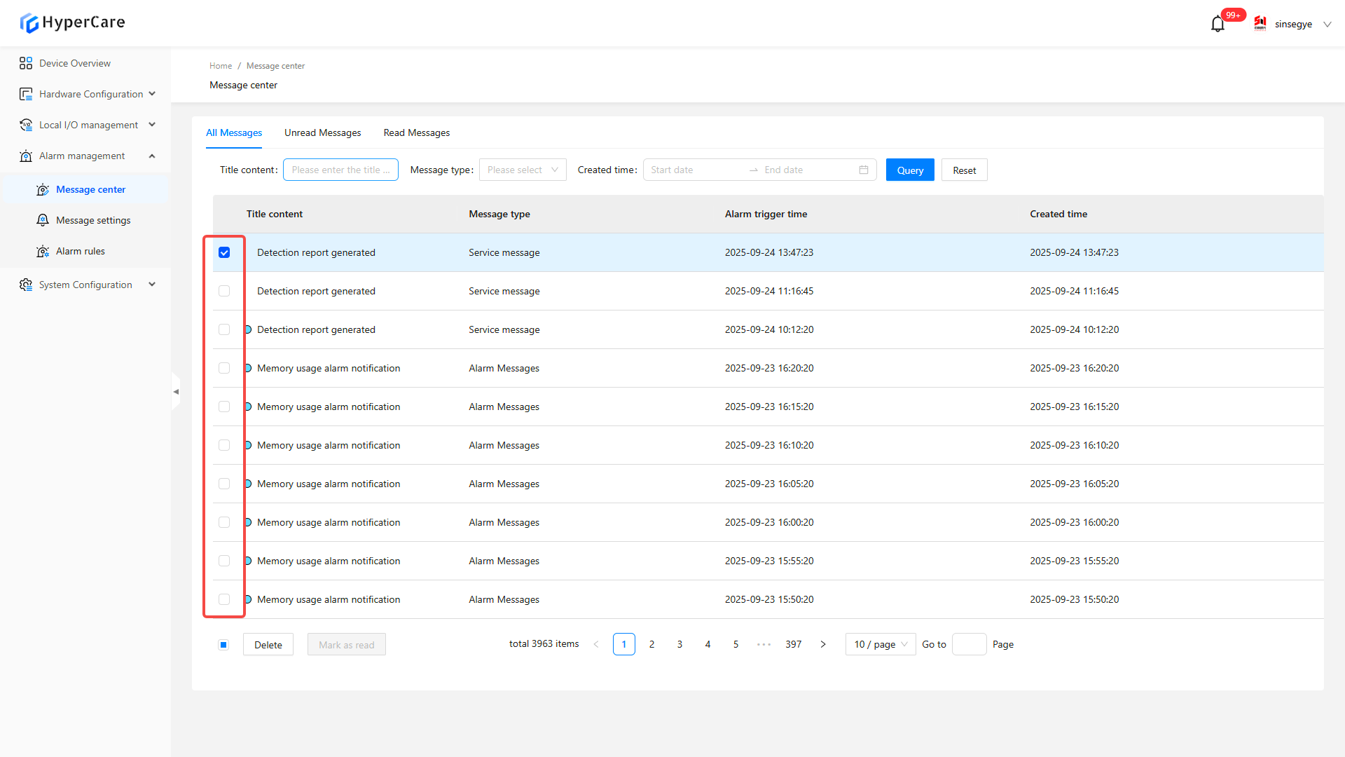The image size is (1345, 757).
Task: Go to next page arrow
Action: (x=823, y=644)
